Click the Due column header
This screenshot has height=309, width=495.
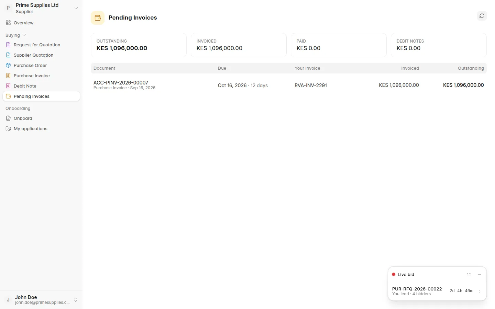[x=222, y=68]
